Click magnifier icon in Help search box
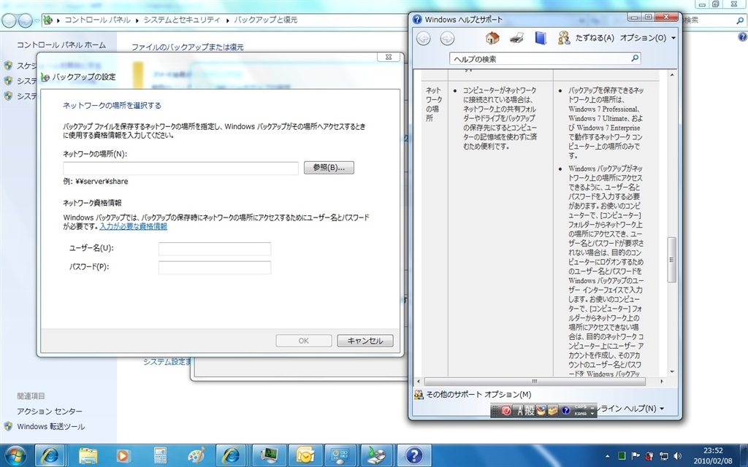The image size is (748, 467). click(635, 58)
